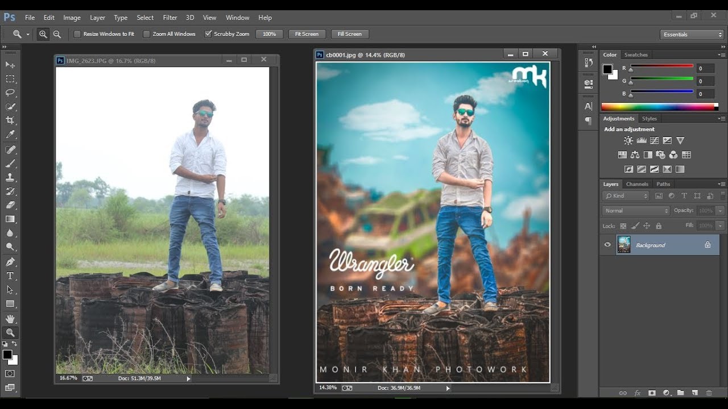Enable Resize Windows to Fit checkbox

pyautogui.click(x=77, y=34)
